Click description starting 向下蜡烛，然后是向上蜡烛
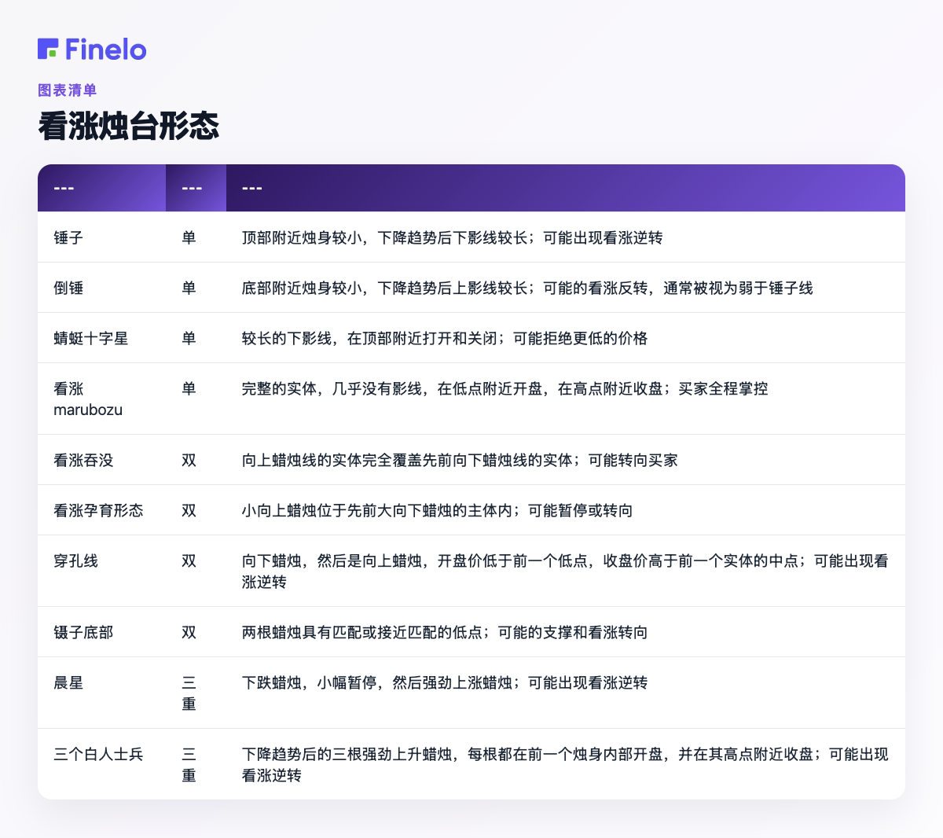 point(565,571)
